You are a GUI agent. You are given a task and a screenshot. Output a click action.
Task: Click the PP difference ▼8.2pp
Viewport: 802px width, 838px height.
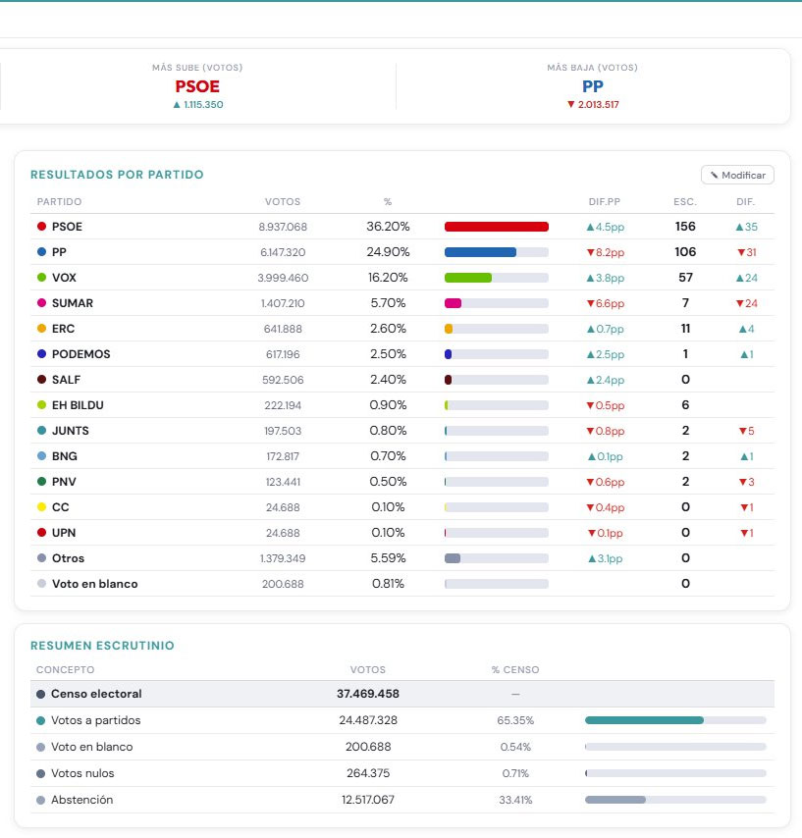click(x=606, y=252)
